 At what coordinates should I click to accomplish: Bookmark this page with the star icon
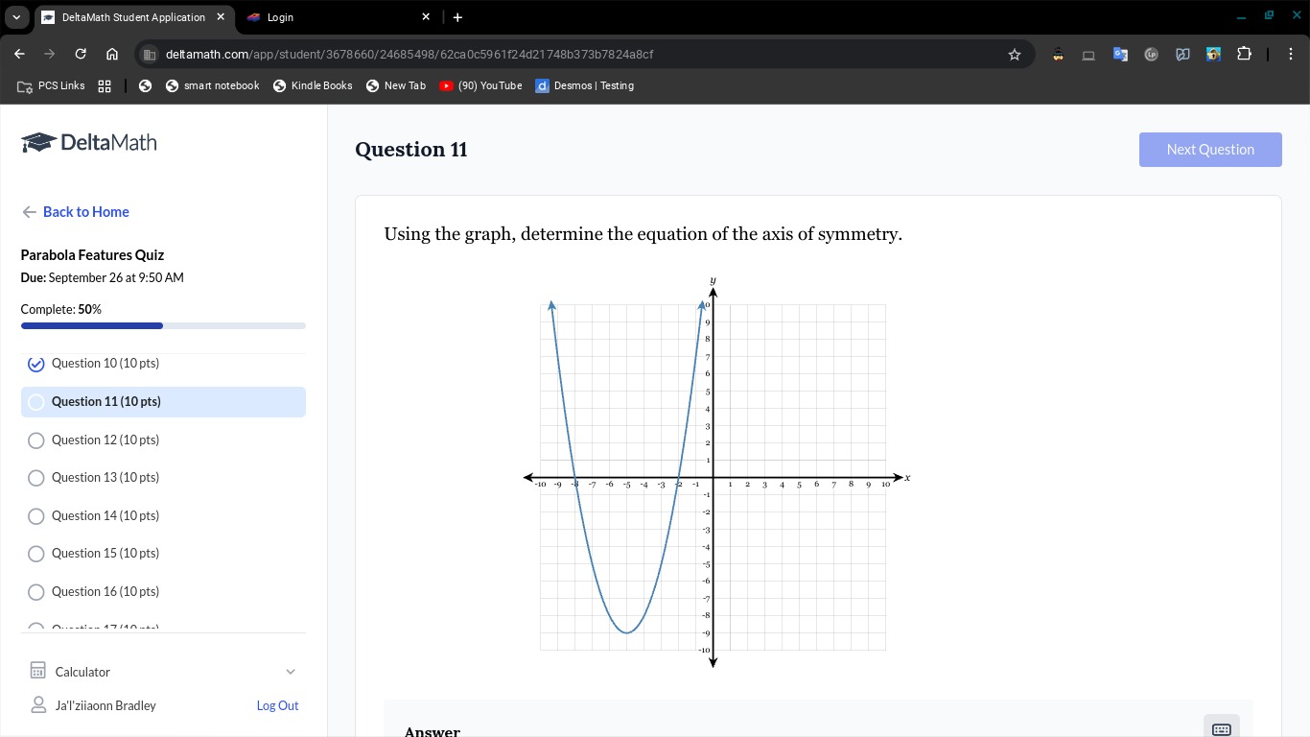click(1015, 55)
